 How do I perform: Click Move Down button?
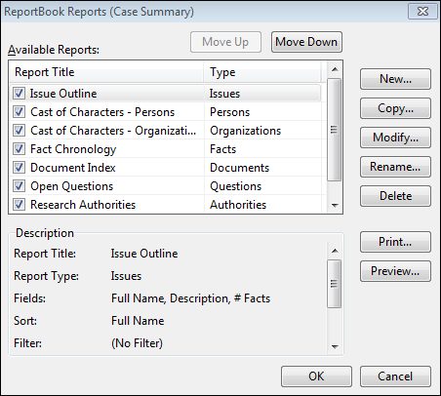[306, 42]
